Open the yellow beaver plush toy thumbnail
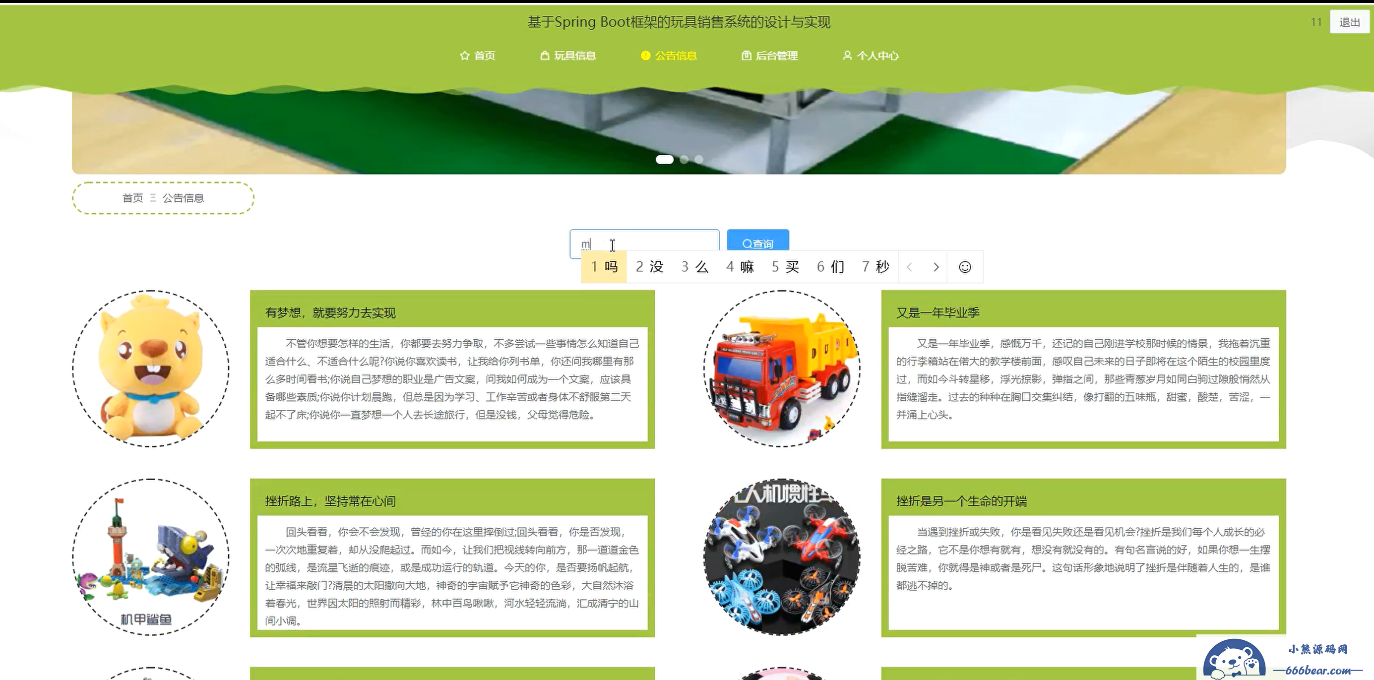The height and width of the screenshot is (680, 1374). click(x=151, y=369)
